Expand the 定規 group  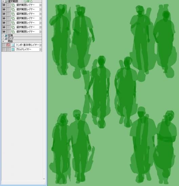click(3, 36)
